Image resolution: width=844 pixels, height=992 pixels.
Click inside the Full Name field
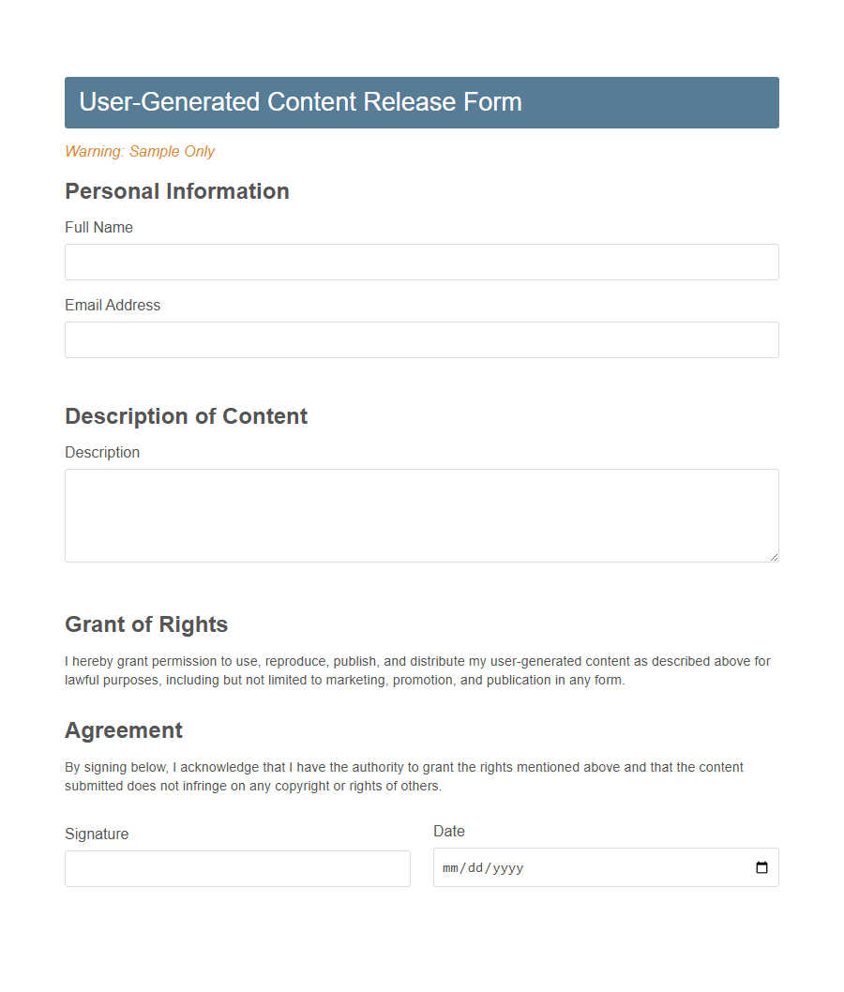coord(421,262)
